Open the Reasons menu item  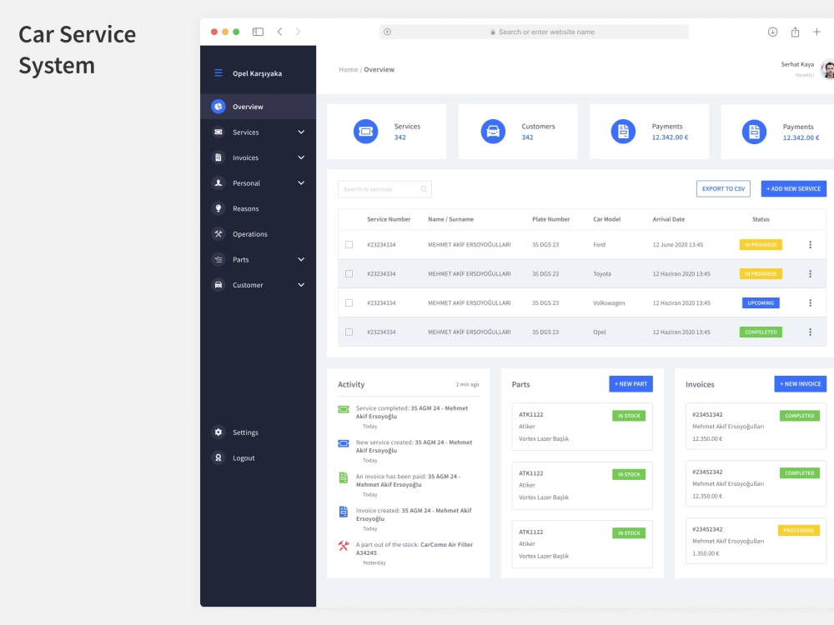click(258, 208)
